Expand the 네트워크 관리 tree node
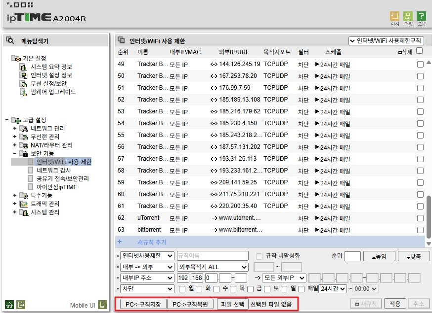 [x=15, y=128]
